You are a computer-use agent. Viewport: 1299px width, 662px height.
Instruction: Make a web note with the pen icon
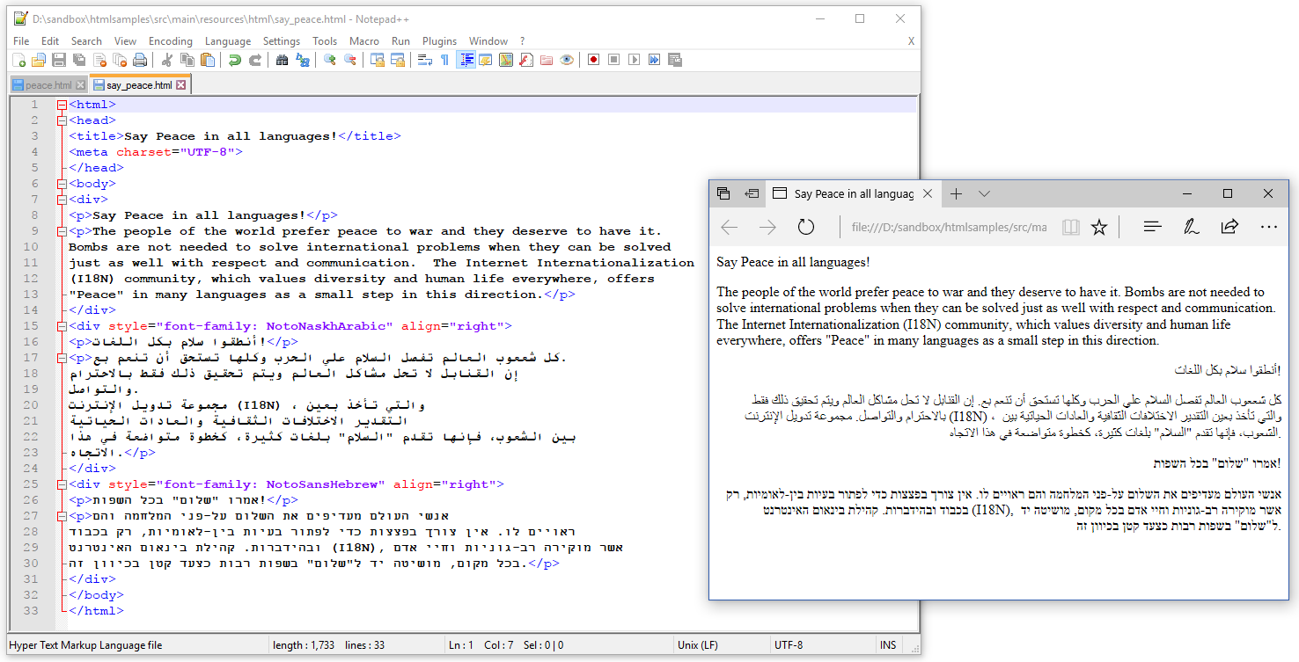pyautogui.click(x=1191, y=227)
